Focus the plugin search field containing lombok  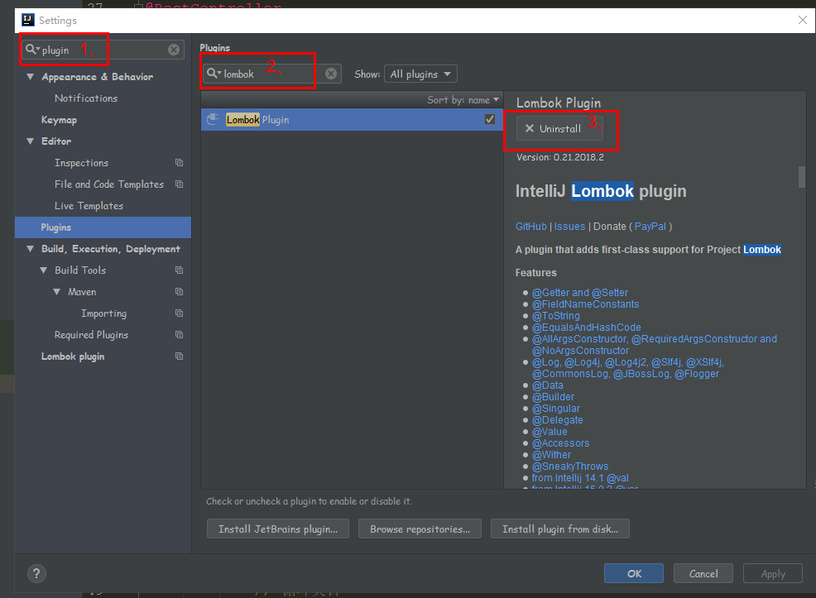271,74
